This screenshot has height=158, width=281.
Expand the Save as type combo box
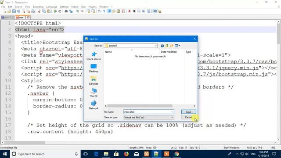coord(149,118)
